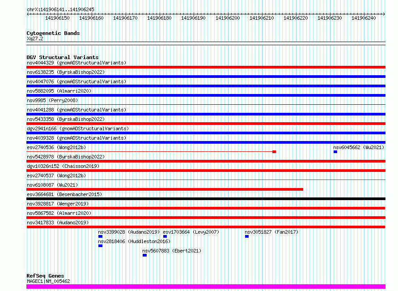
Task: Select the red bar for nsv5433358
Action: coord(206,124)
